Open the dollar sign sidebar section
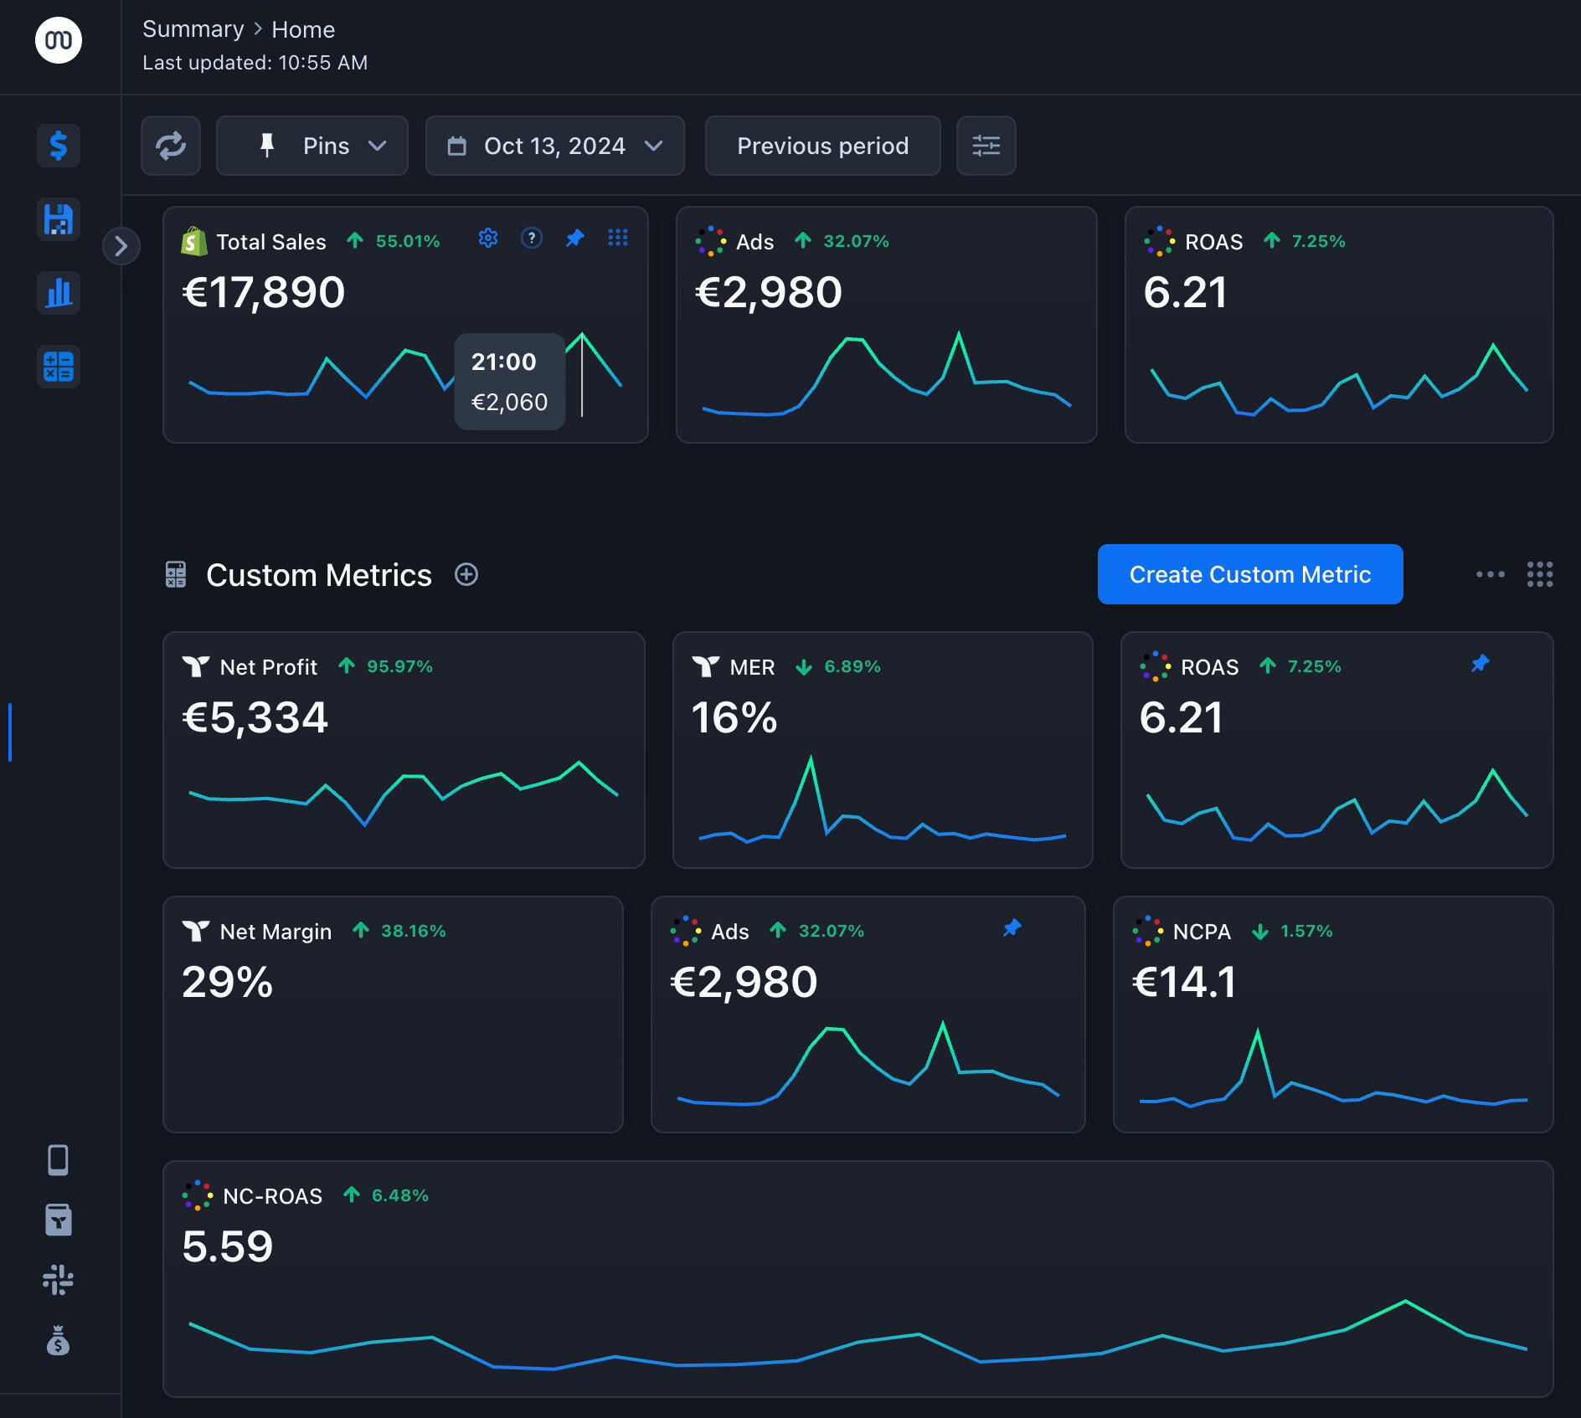The image size is (1581, 1418). [59, 146]
